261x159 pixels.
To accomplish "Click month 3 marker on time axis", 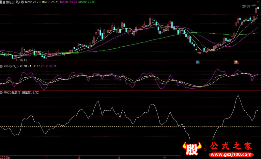I will [119, 157].
